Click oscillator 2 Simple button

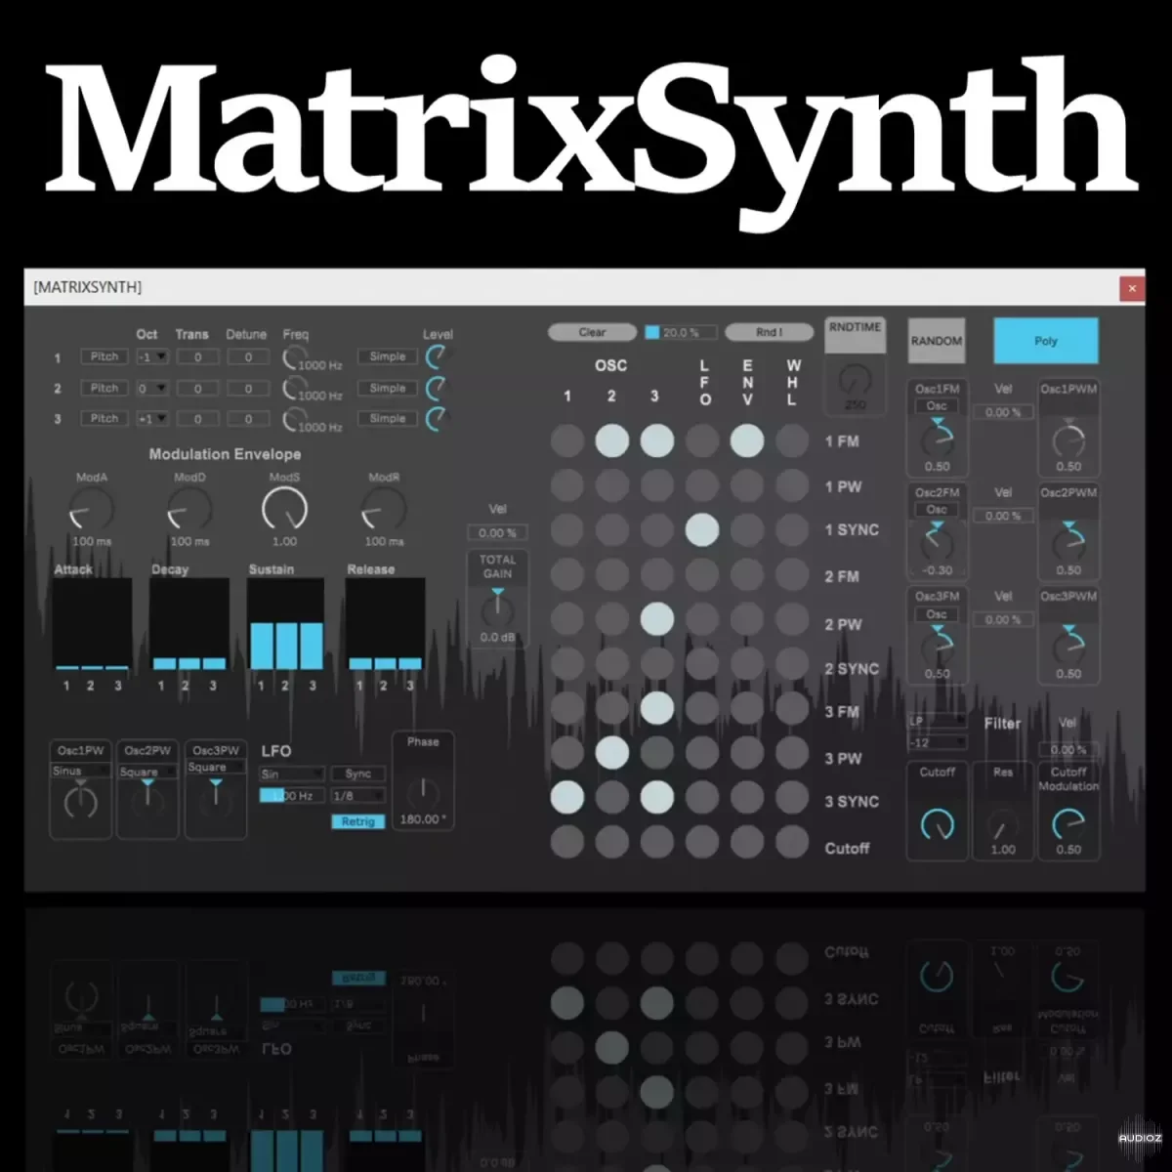(x=388, y=389)
